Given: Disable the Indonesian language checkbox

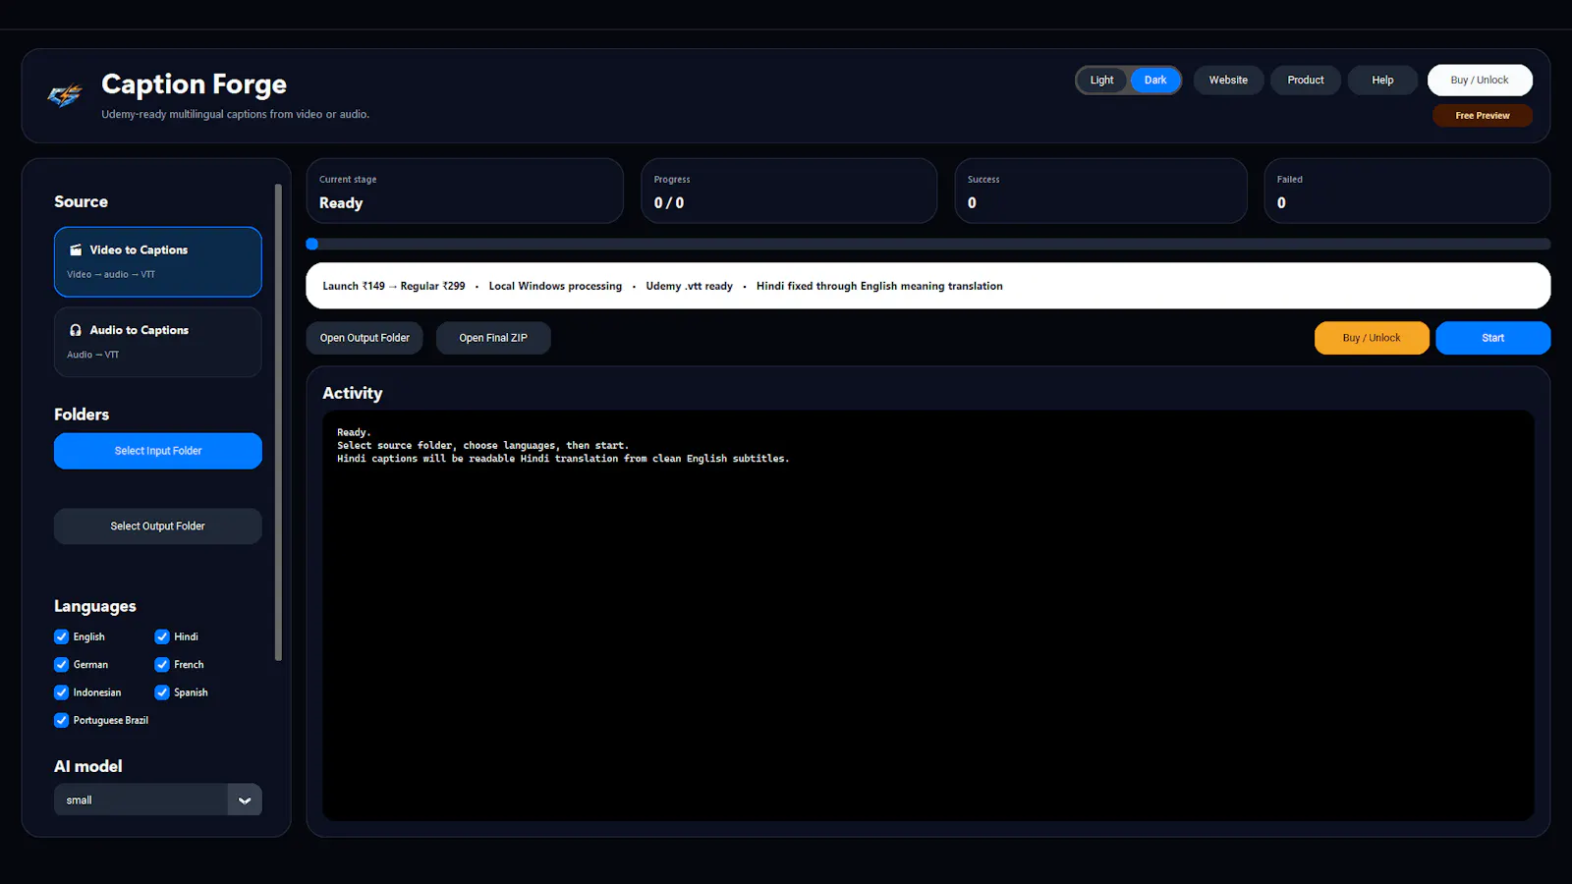Looking at the screenshot, I should tap(61, 692).
